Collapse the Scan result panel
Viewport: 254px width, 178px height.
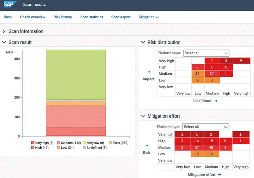[x=4, y=42]
